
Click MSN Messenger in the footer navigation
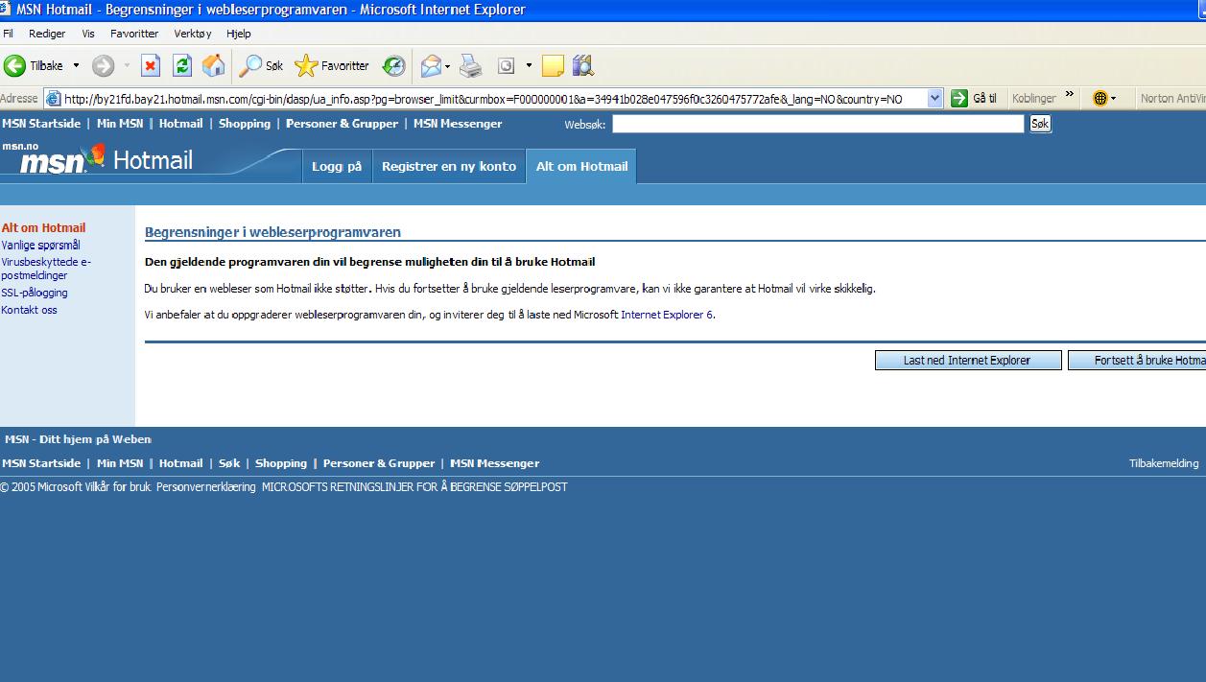(x=495, y=463)
